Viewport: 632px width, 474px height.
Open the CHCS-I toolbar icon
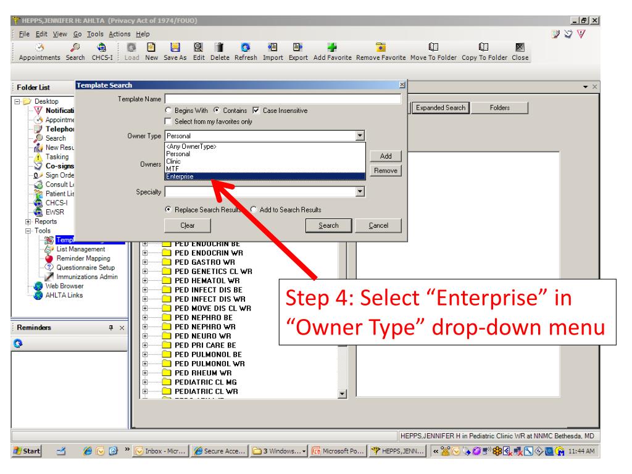(x=102, y=52)
